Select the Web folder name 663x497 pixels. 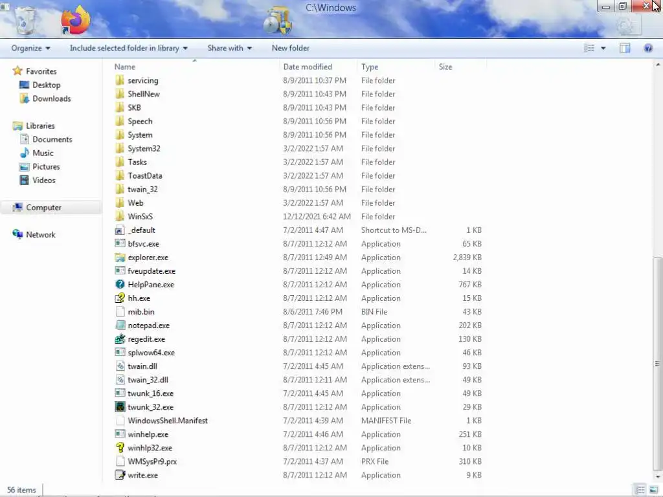coord(135,203)
